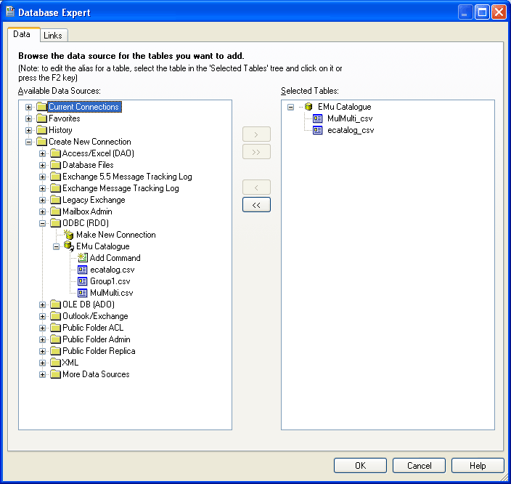
Task: Collapse the ODBC (RDO) node
Action: pyautogui.click(x=43, y=223)
